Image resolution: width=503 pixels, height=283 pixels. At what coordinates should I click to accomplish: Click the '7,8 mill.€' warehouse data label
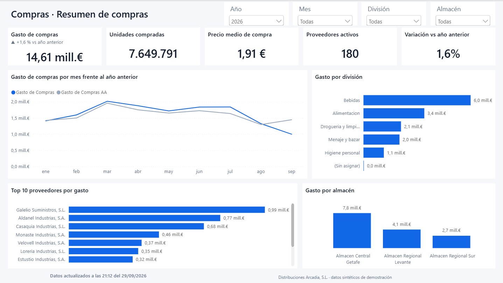click(x=352, y=208)
